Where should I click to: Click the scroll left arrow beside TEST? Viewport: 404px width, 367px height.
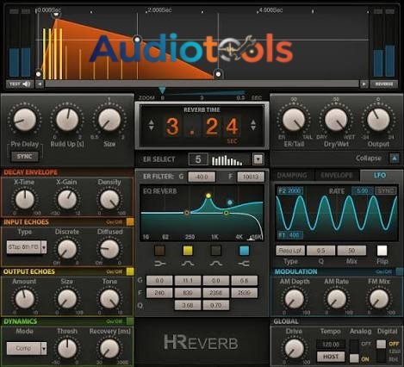tap(40, 84)
